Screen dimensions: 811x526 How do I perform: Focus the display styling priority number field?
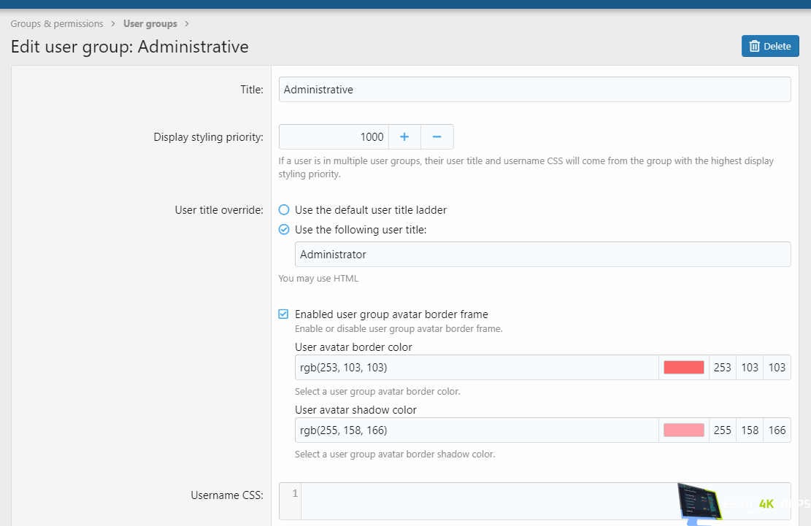(334, 137)
